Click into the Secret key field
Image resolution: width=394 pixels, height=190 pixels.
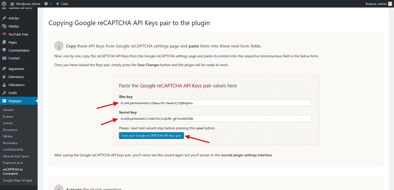(215, 118)
